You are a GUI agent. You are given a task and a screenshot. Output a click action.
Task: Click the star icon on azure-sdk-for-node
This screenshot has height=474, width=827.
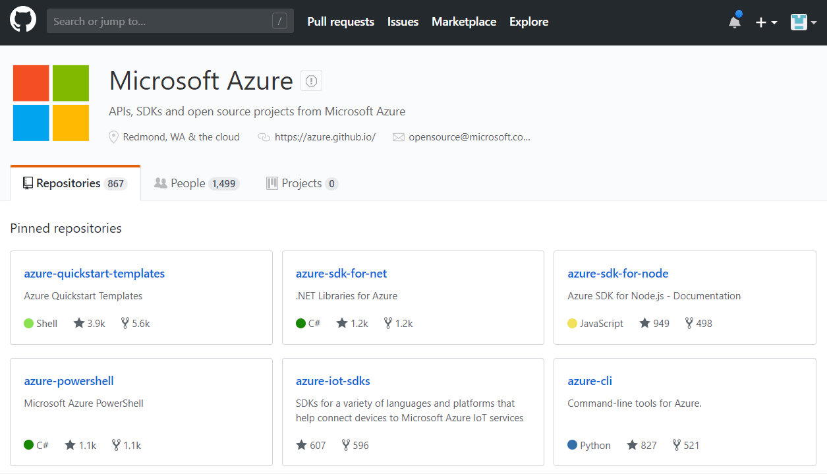tap(645, 323)
